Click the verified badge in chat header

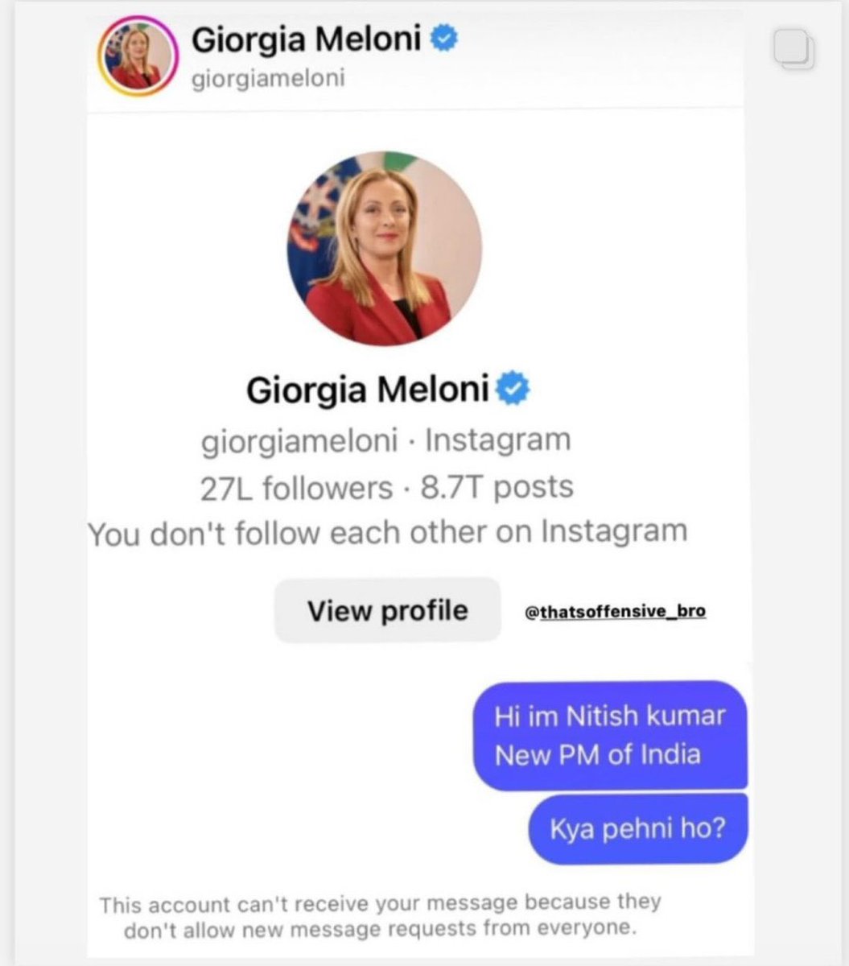444,37
